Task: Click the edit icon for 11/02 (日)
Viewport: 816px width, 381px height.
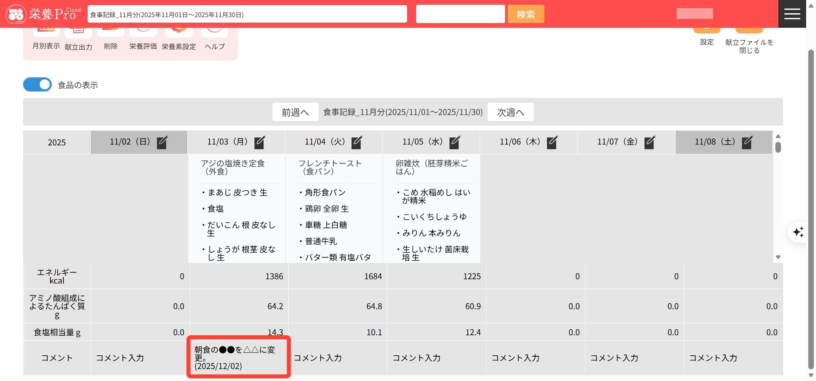Action: (162, 142)
